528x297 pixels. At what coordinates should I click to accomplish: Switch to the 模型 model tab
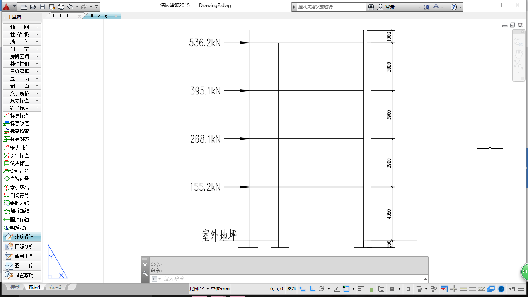[15, 287]
